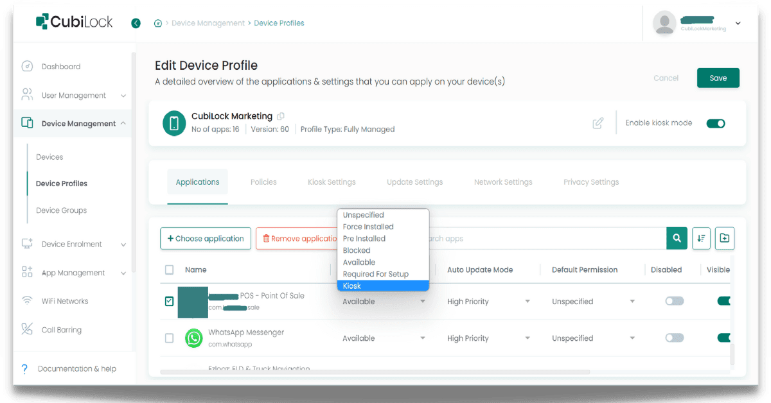The width and height of the screenshot is (771, 403).
Task: Select Blocked option in dropdown list
Action: (x=383, y=250)
